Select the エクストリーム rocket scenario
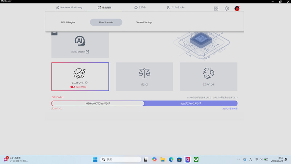The image size is (291, 164). [80, 77]
